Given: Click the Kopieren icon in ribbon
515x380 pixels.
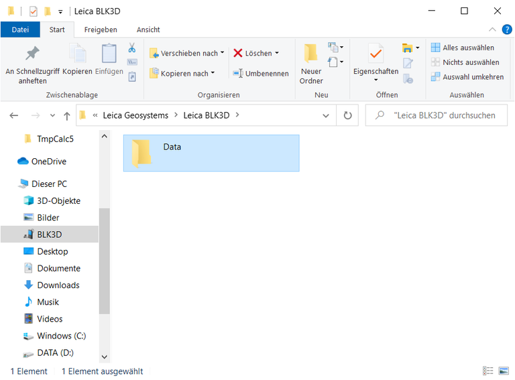Looking at the screenshot, I should point(77,55).
